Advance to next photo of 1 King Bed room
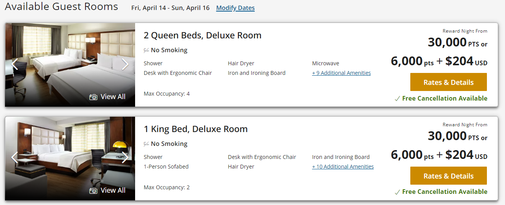505x205 pixels. click(125, 157)
